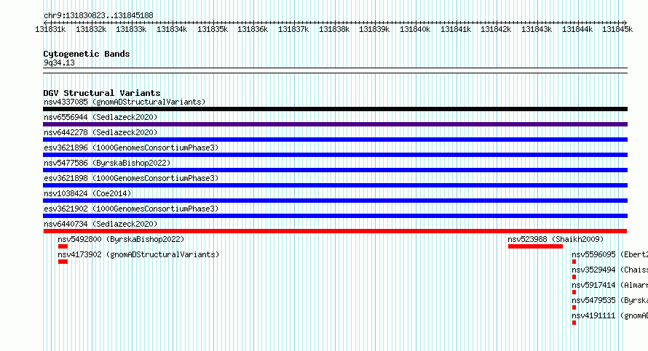This screenshot has height=351, width=648.
Task: Click the 131842k ruler tick label
Action: (496, 29)
